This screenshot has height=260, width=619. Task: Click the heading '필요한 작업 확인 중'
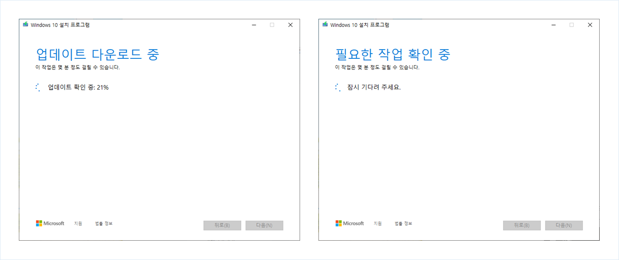[x=393, y=54]
